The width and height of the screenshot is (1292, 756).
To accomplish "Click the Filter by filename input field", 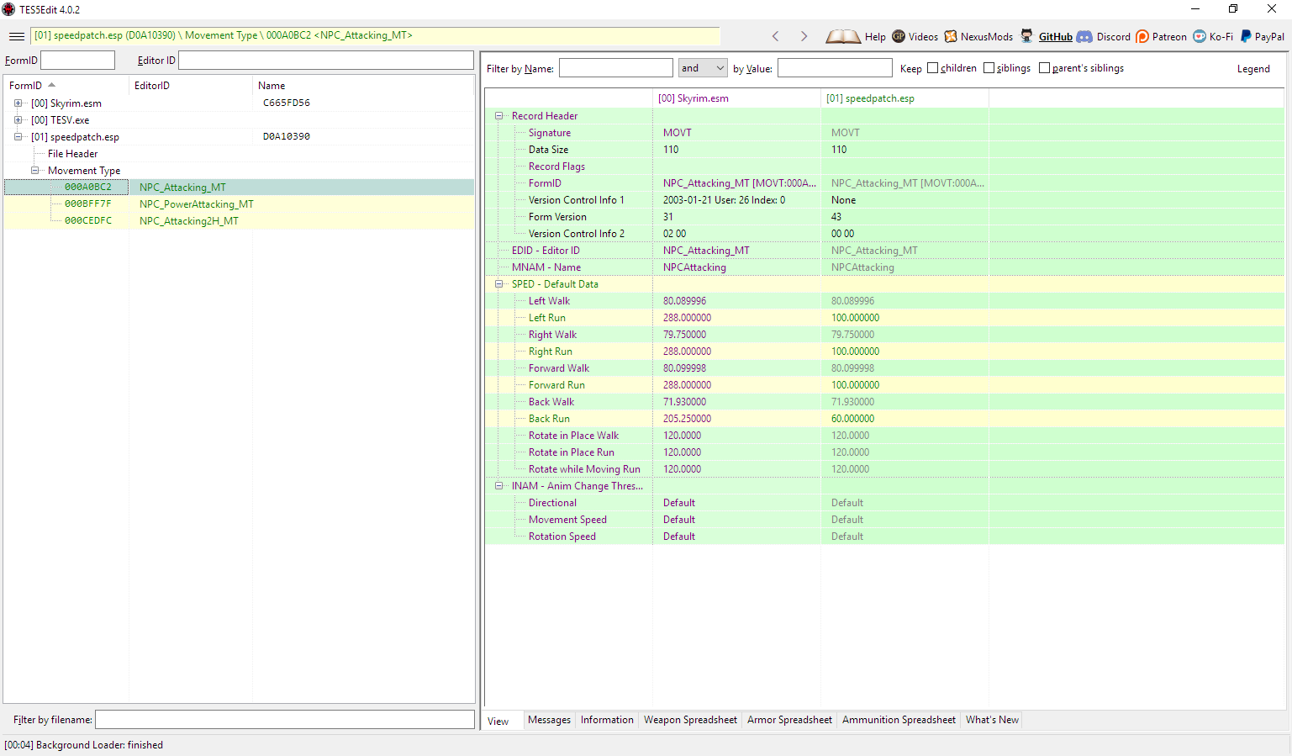I will tap(284, 720).
